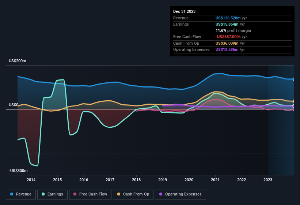Toggle the Free Cash Flow legend button

point(90,194)
